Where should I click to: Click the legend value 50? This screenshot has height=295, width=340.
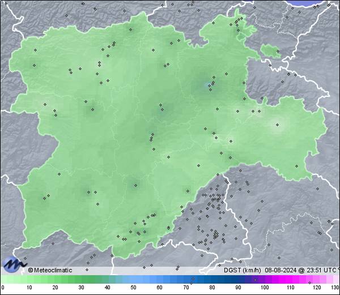point(133,288)
